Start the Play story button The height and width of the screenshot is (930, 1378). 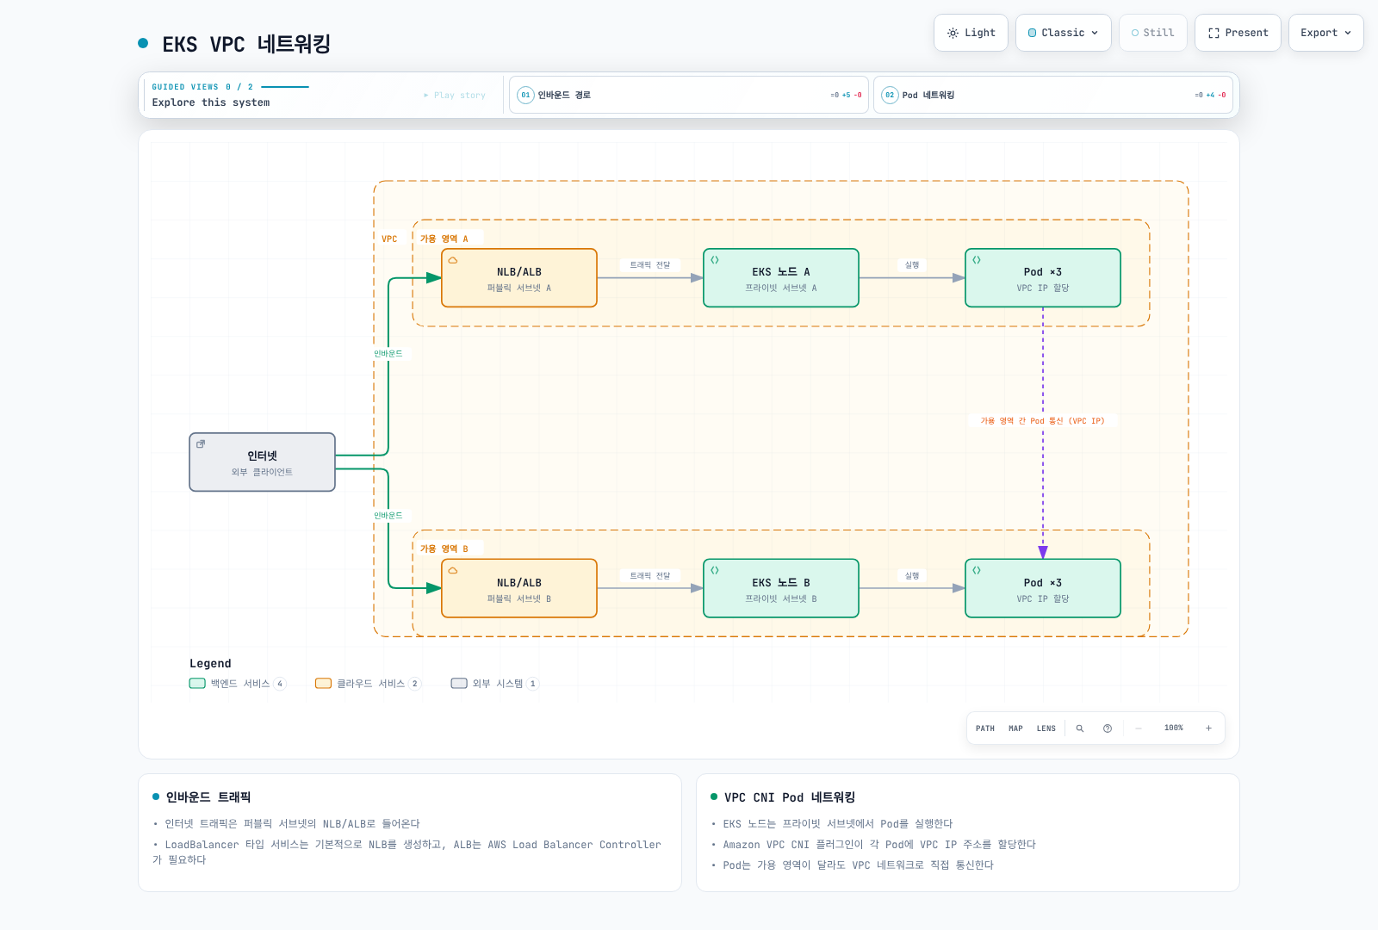[x=455, y=96]
